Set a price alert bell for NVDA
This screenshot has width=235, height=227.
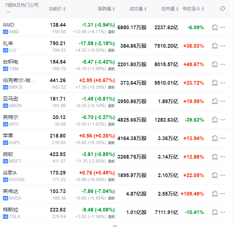215,194
